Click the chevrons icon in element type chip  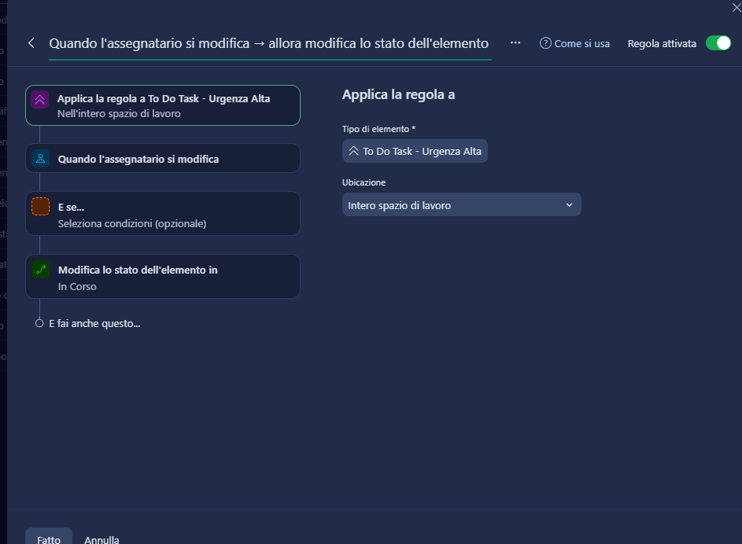point(353,151)
